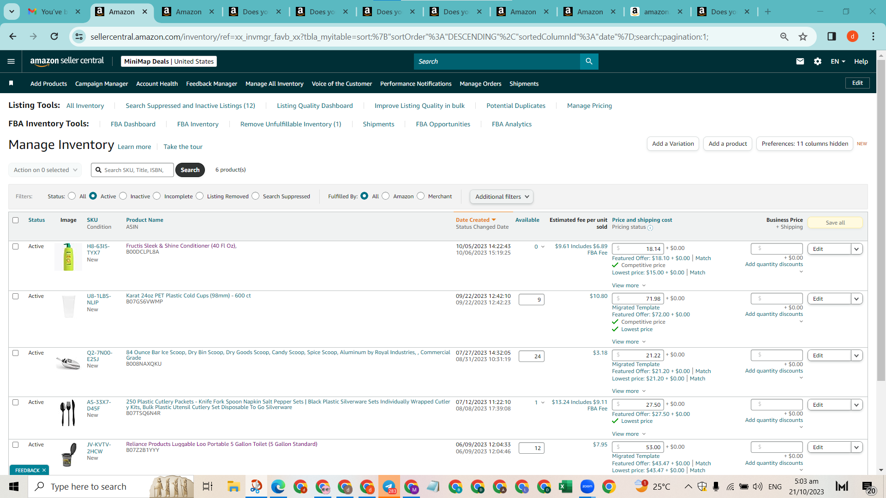This screenshot has height=498, width=886.
Task: Tick the select-all products checkbox
Action: tap(16, 220)
